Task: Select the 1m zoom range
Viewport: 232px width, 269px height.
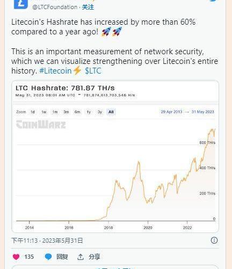Action: click(55, 112)
